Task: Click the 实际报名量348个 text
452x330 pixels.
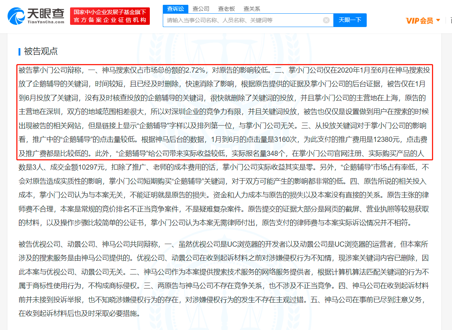Action: (261, 153)
